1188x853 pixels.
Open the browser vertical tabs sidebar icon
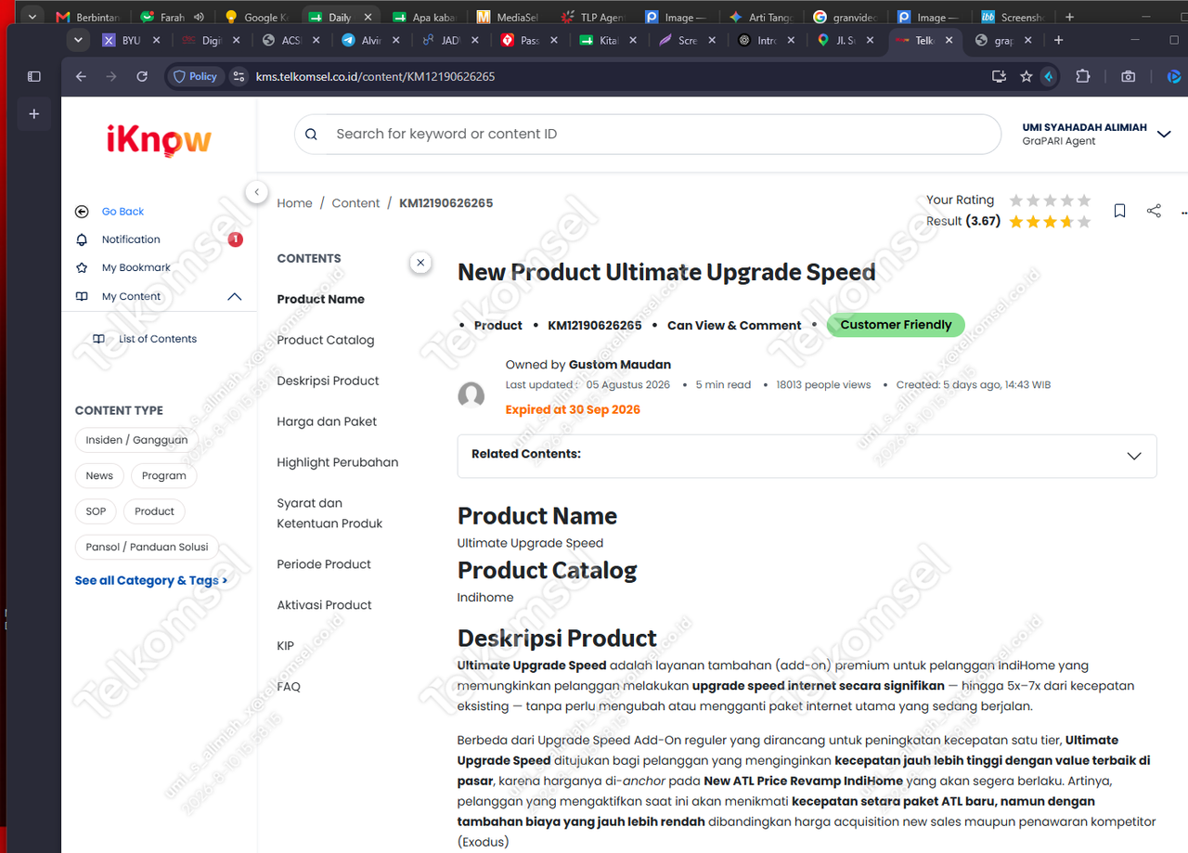pos(34,76)
